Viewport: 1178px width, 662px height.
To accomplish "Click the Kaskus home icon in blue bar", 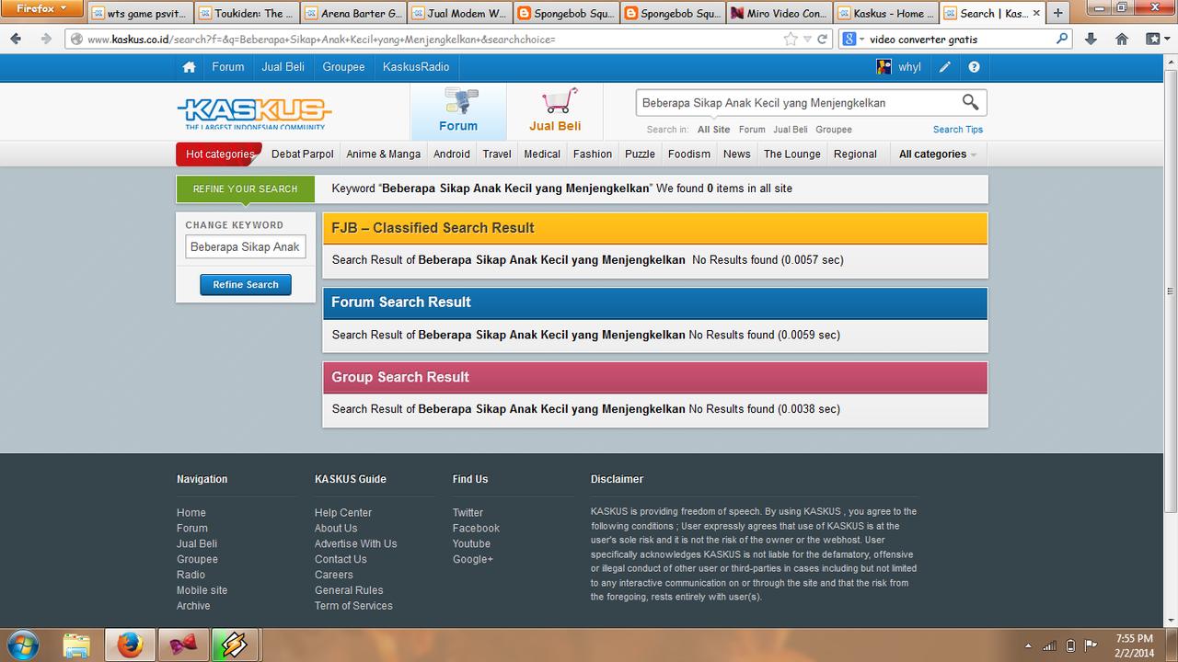I will coord(189,67).
